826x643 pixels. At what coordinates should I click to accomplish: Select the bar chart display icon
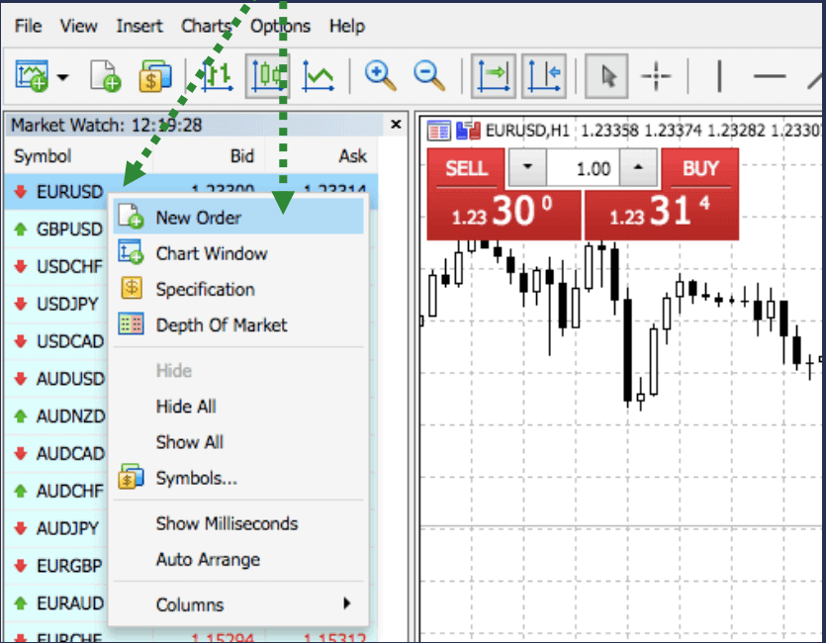coord(216,75)
